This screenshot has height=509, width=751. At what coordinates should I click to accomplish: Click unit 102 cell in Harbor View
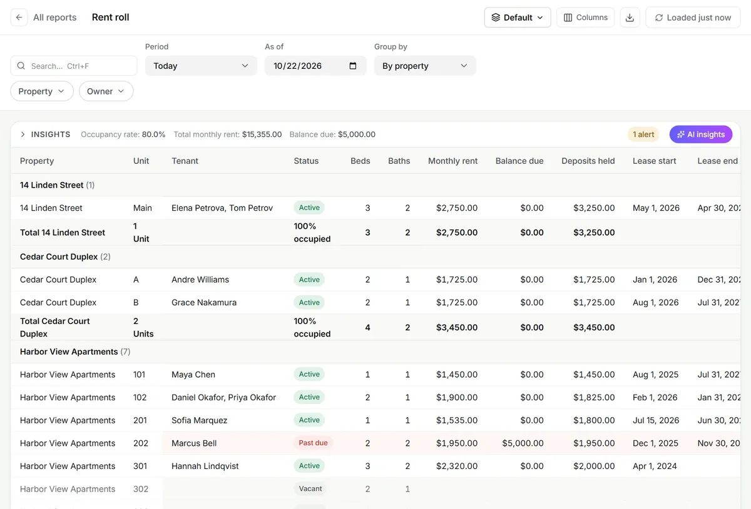click(140, 398)
